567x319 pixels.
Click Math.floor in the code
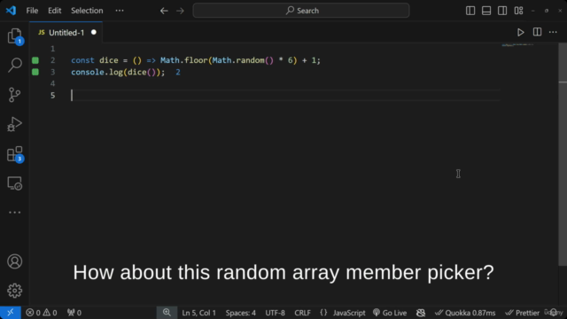pyautogui.click(x=184, y=60)
